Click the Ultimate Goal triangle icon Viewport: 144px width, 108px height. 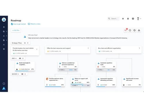(25, 37)
